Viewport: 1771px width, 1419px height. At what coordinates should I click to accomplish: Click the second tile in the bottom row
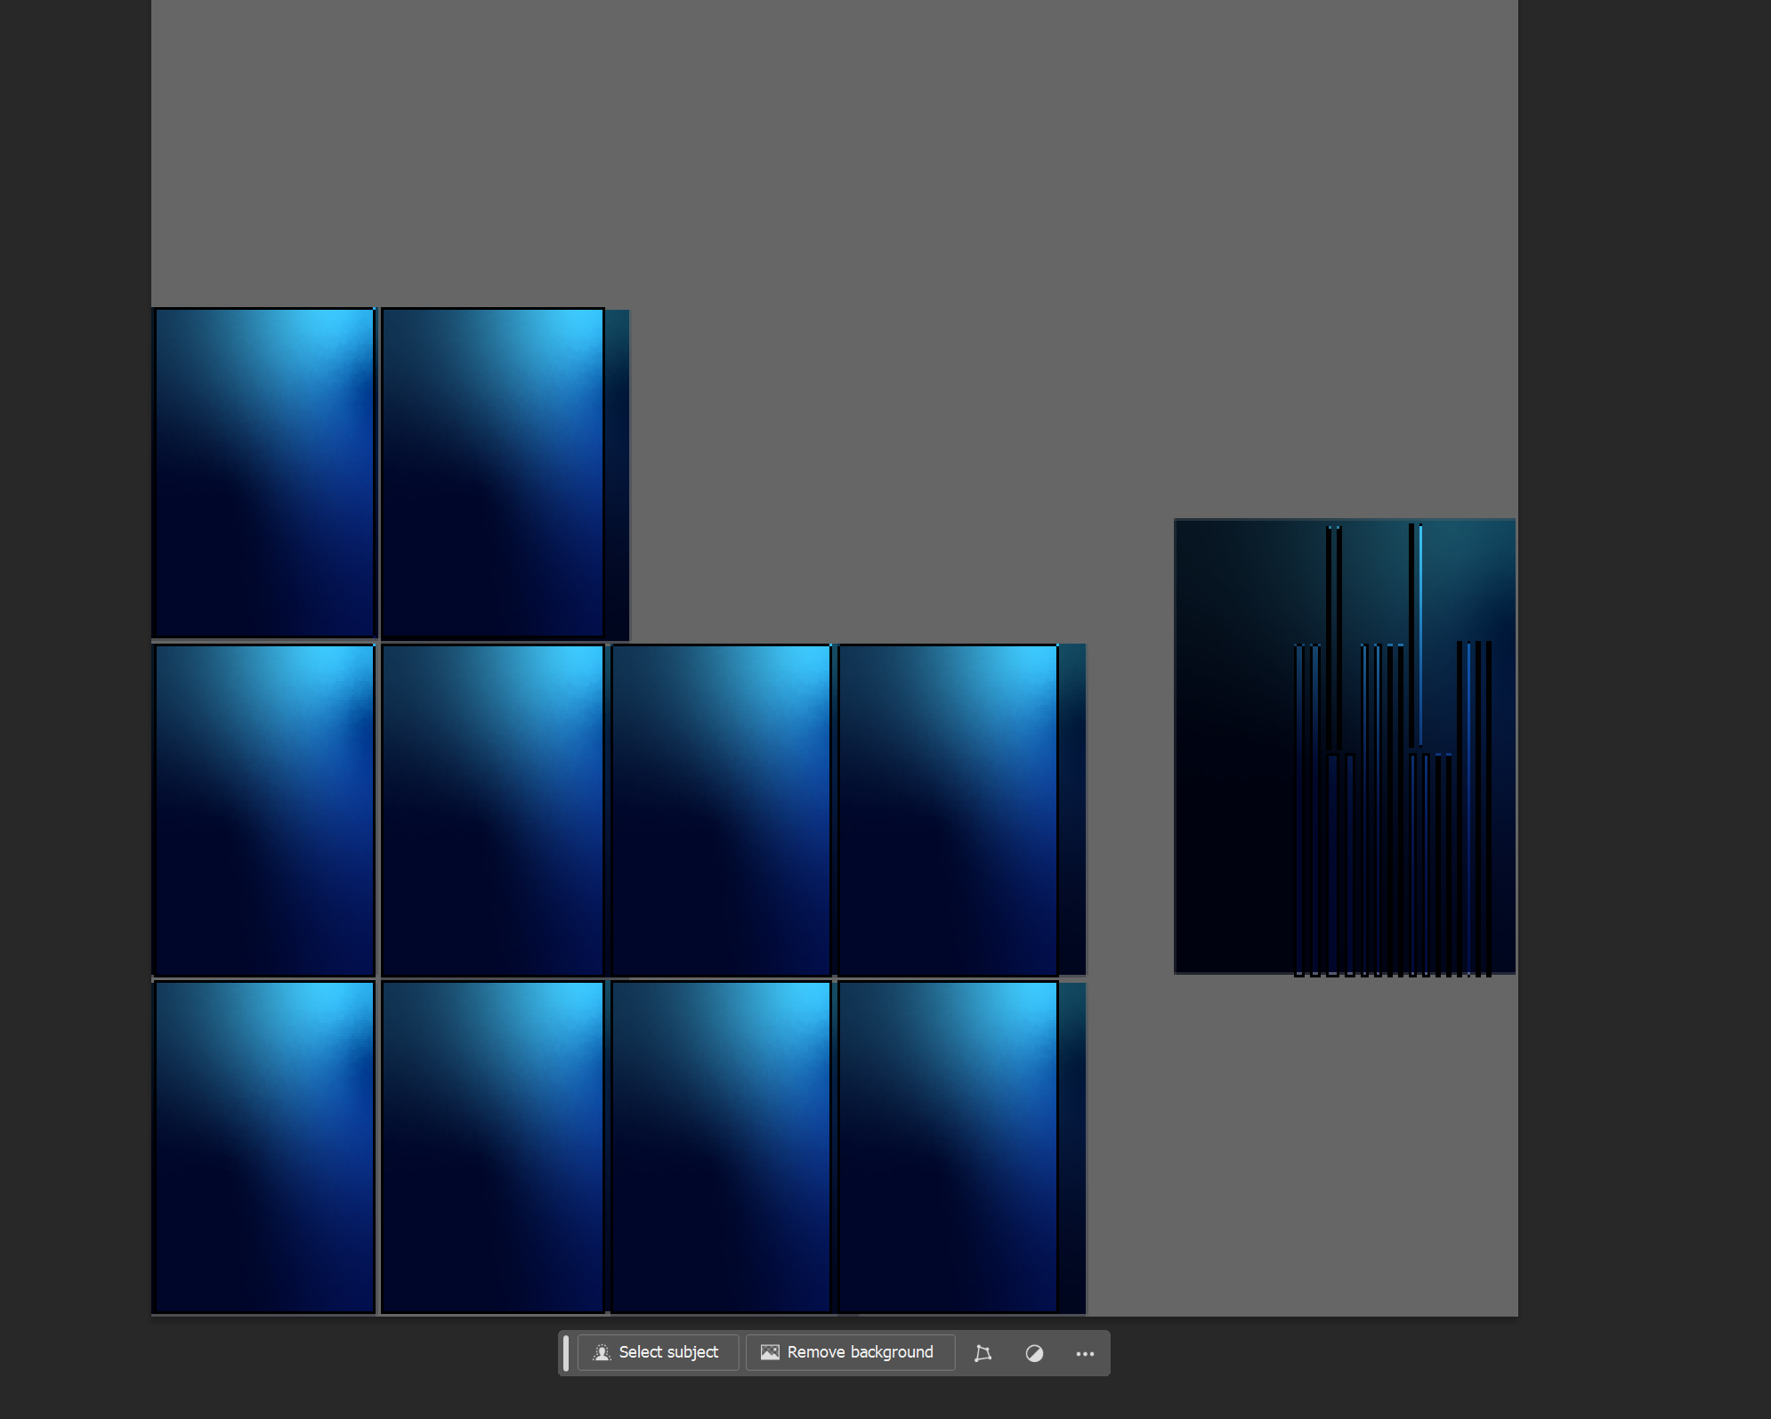pyautogui.click(x=492, y=1147)
